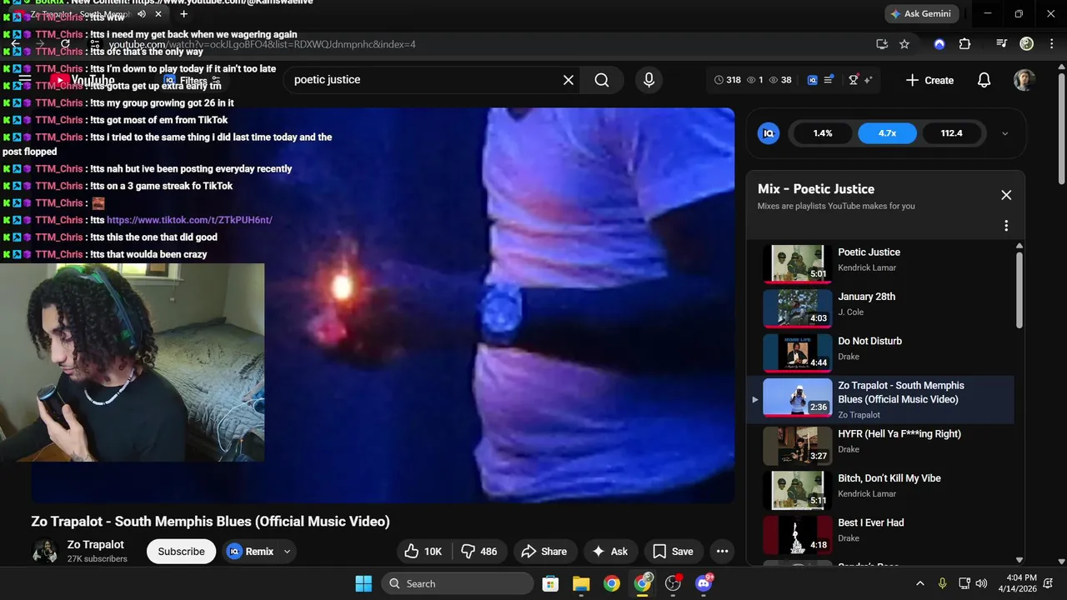Dislike the video (486)
This screenshot has width=1067, height=600.
coord(479,551)
